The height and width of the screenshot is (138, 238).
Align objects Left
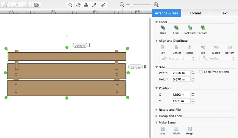[x=163, y=49]
